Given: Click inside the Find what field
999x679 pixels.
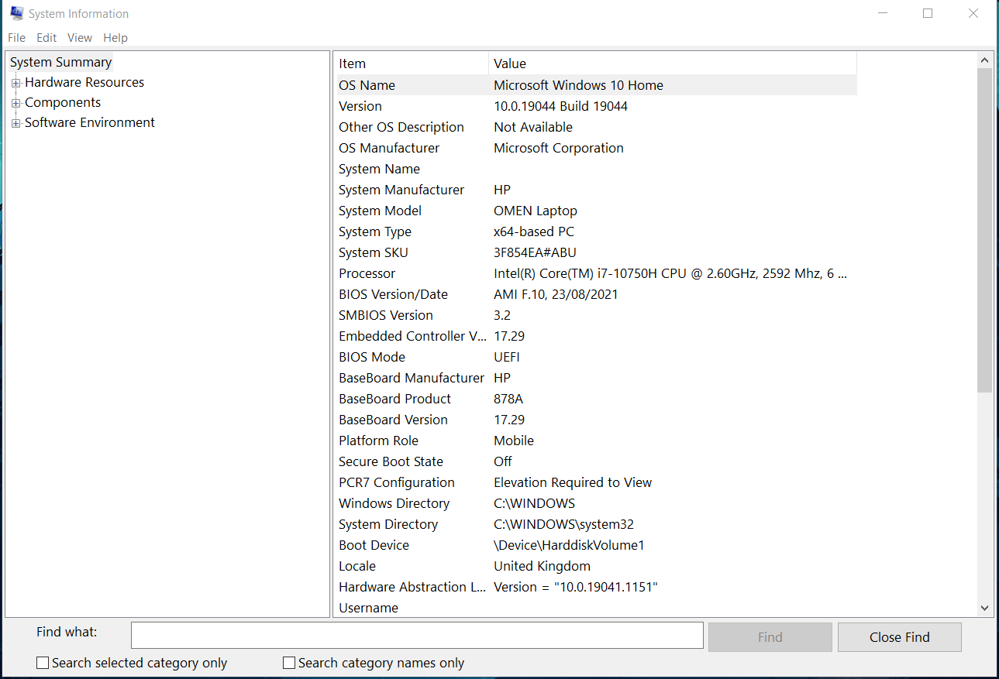Looking at the screenshot, I should (x=417, y=635).
